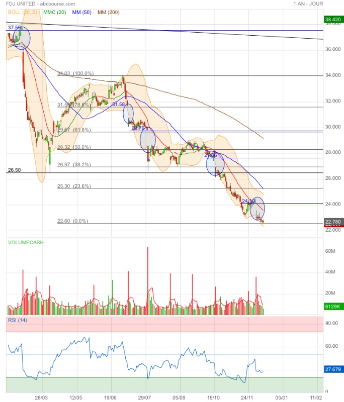The height and width of the screenshot is (402, 344).
Task: Click the 32.000 price axis label
Action: click(x=333, y=101)
